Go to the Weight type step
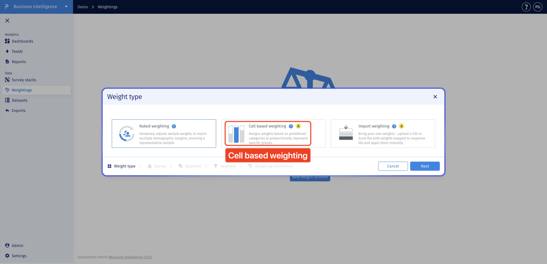547x264 pixels. point(121,166)
